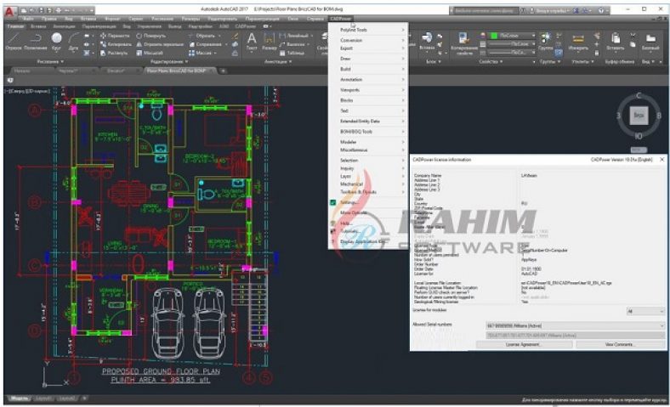Image resolution: width=670 pixels, height=407 pixels.
Task: Open the AutoCAD application menu logo
Action: tap(9, 8)
